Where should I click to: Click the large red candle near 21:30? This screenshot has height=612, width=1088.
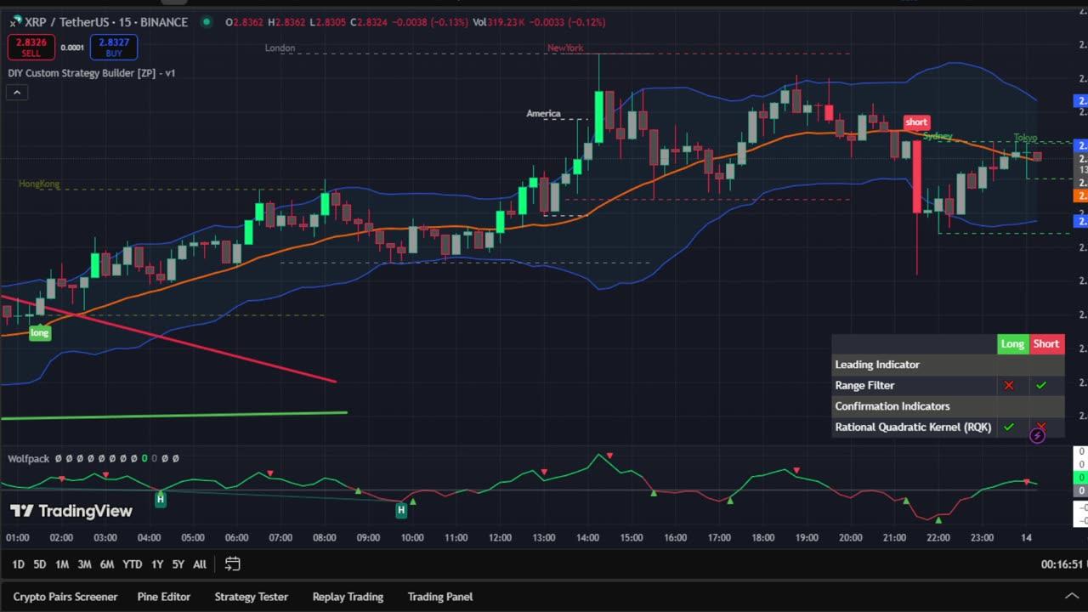tap(917, 177)
